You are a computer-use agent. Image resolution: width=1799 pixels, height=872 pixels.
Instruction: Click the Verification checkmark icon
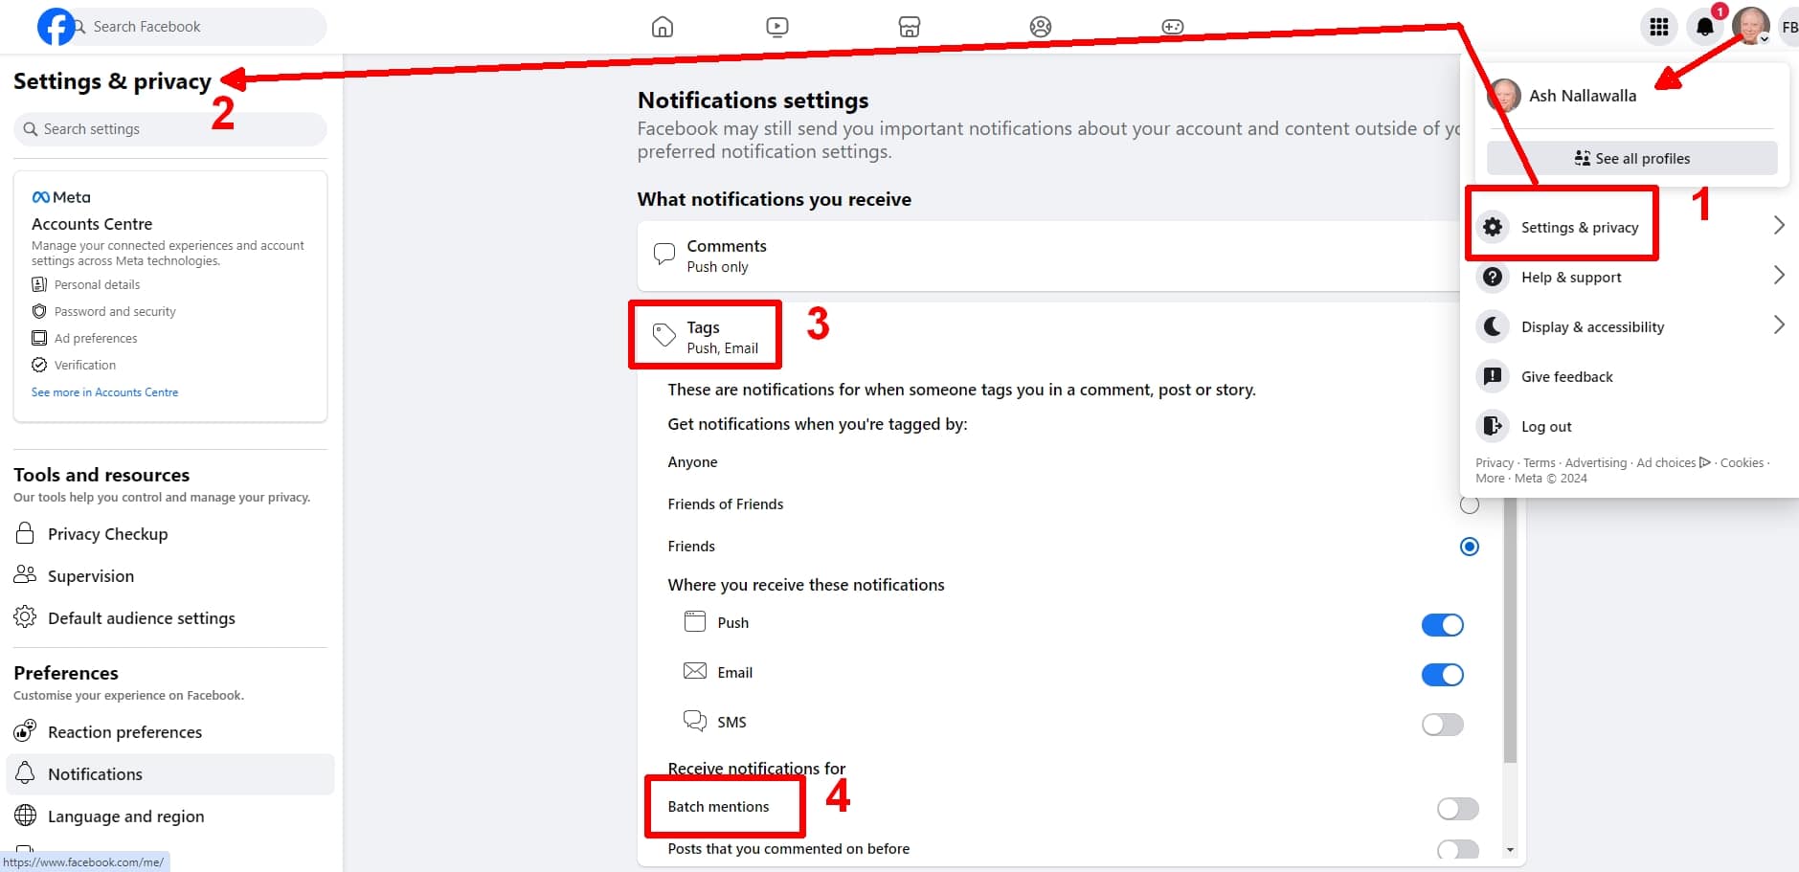pyautogui.click(x=39, y=365)
